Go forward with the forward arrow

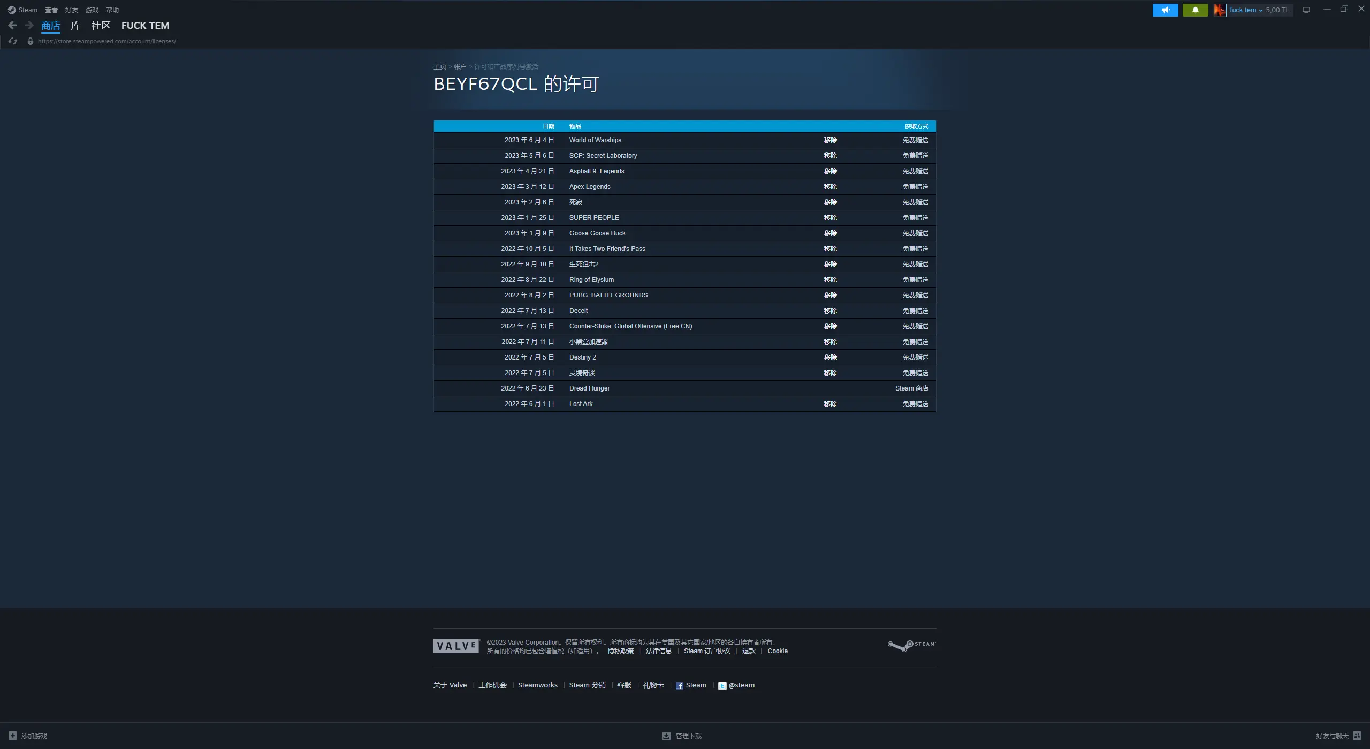pos(29,25)
